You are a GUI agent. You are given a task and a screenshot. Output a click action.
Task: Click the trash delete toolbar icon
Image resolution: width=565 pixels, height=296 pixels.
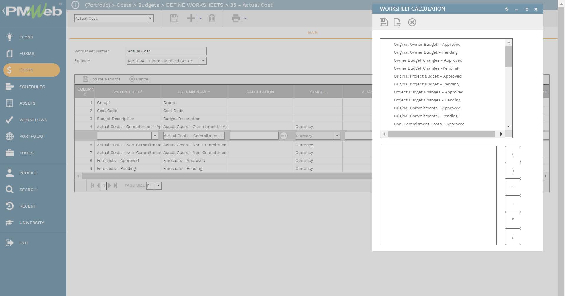click(x=212, y=18)
